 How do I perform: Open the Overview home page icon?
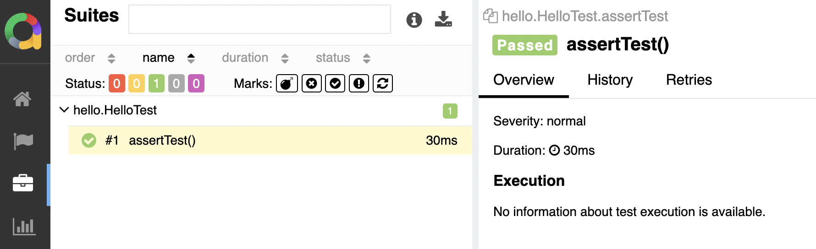tap(22, 99)
